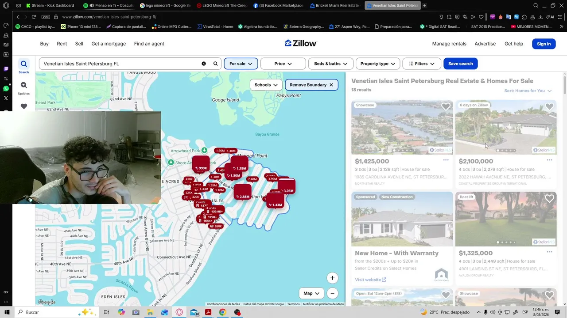Open Beds & baths dropdown
This screenshot has width=567, height=318.
[331, 64]
